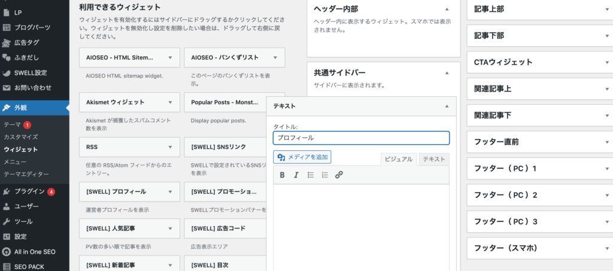Open the ウィジェット submenu item
Screen dimensions: 613x271
pos(21,149)
